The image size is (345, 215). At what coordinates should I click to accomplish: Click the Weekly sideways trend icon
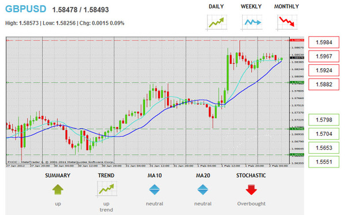coord(252,22)
